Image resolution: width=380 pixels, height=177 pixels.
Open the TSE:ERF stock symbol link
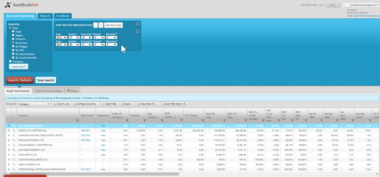[x=85, y=131]
